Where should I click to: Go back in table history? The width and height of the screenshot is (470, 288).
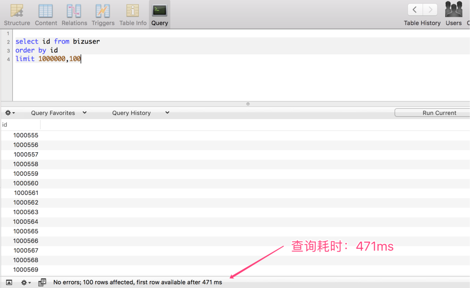pyautogui.click(x=415, y=10)
